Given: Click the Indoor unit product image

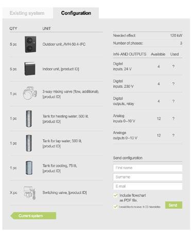Looking at the screenshot, I should point(30,69).
